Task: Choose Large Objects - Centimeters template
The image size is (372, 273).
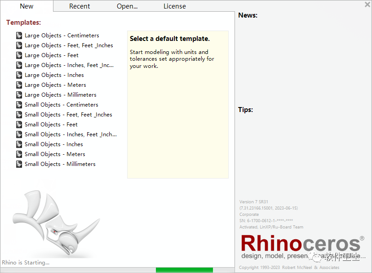Action: coord(62,36)
